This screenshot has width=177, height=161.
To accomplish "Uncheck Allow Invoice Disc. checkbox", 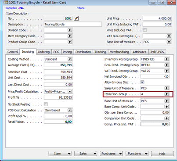I will [x=142, y=82].
